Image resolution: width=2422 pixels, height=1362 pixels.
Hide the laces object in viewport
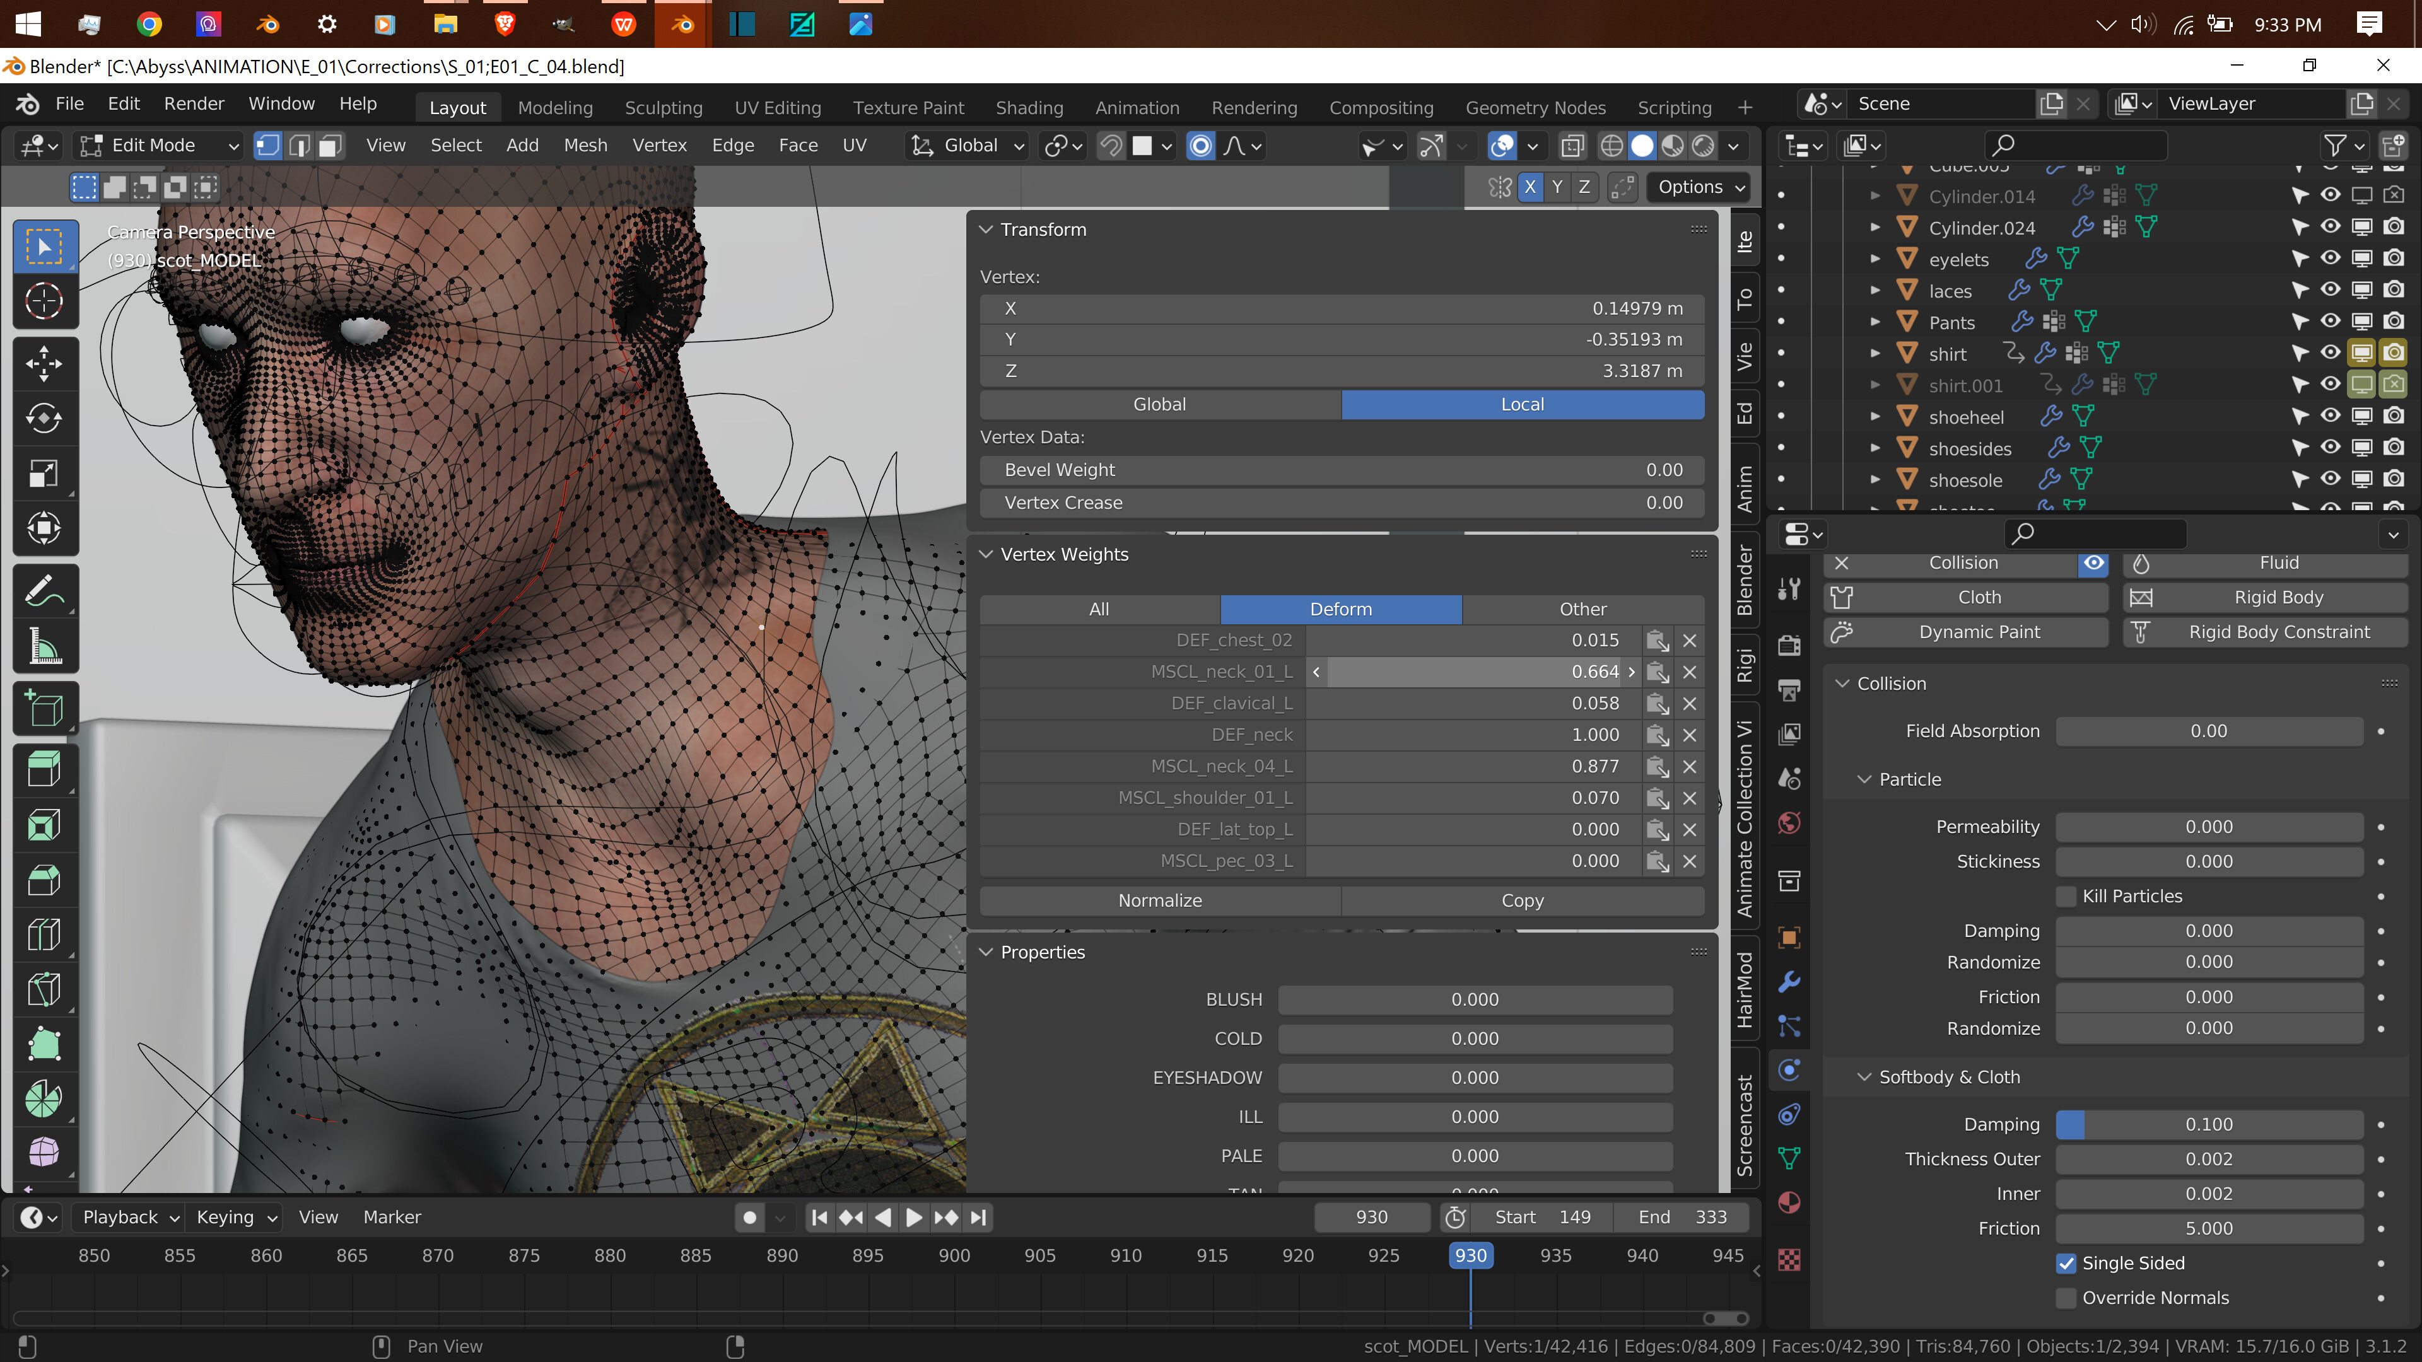pyautogui.click(x=2331, y=289)
